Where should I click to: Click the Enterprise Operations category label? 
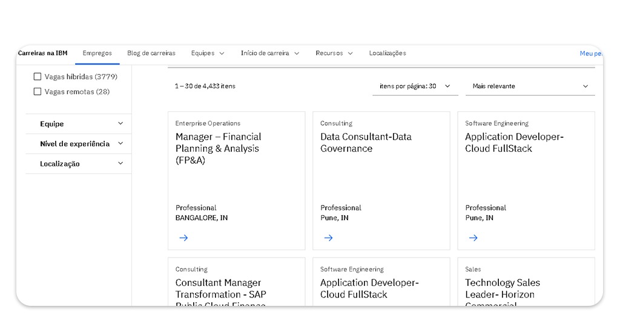[208, 123]
